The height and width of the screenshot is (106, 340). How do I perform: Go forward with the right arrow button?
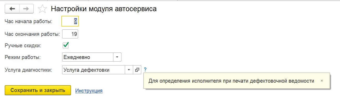tap(26, 9)
